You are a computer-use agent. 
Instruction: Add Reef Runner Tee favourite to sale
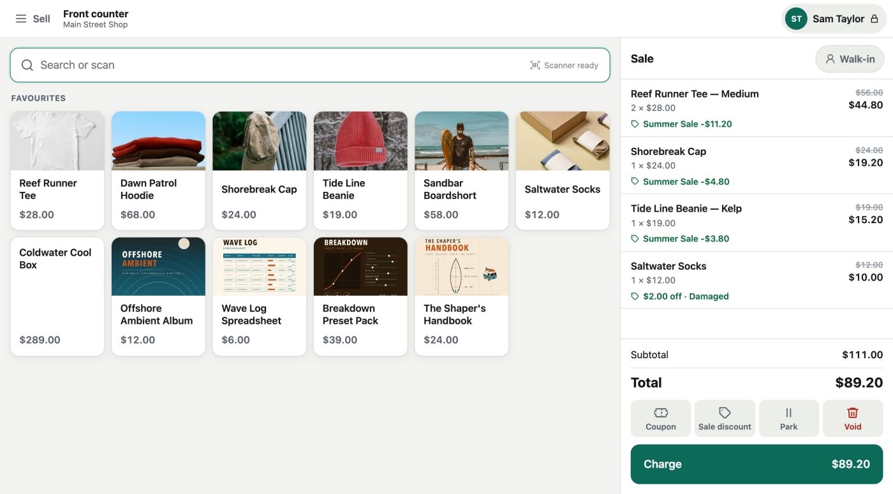click(x=57, y=170)
